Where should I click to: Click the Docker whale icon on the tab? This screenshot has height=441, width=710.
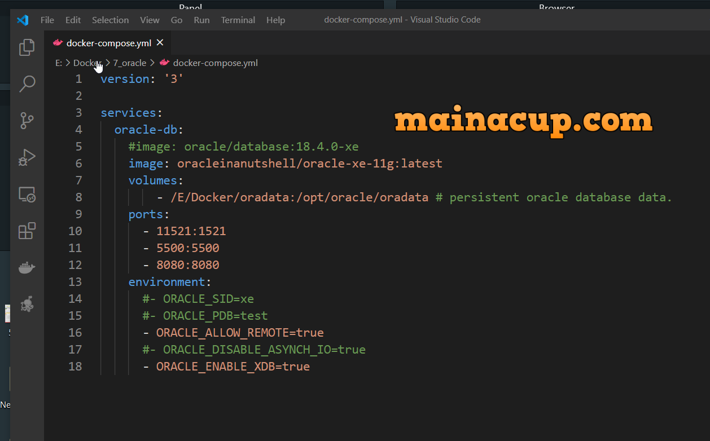(x=58, y=43)
